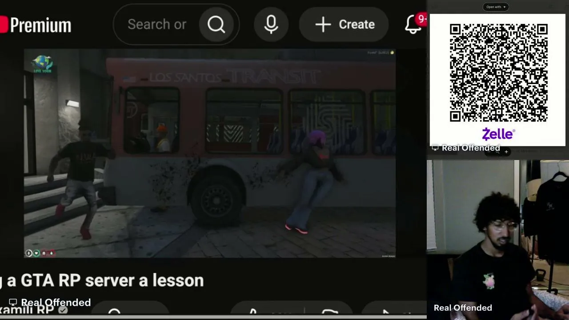Click the zoom-in plus icon under the Zelle image

(x=506, y=152)
